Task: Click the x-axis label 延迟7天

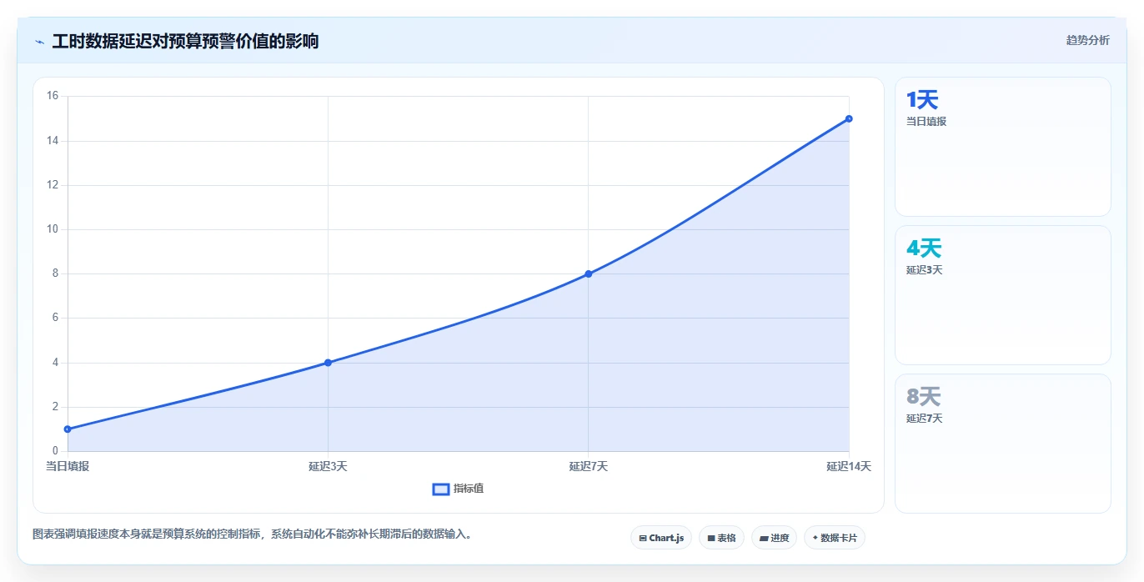Action: pyautogui.click(x=589, y=466)
